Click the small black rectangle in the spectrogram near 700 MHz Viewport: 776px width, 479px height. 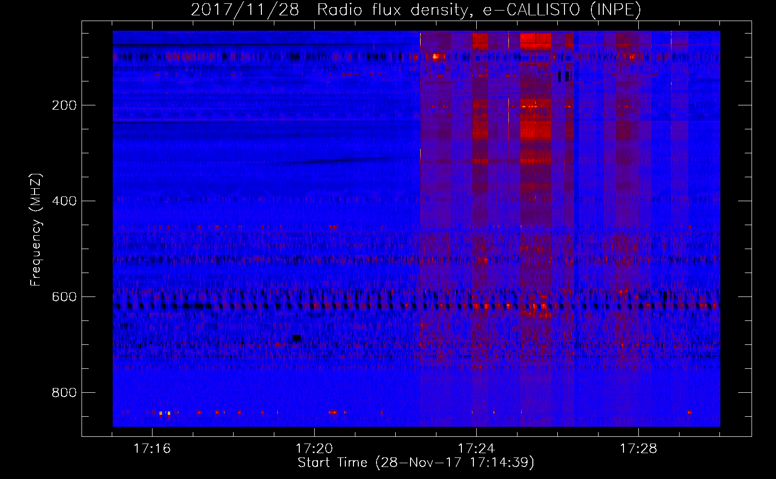[296, 338]
